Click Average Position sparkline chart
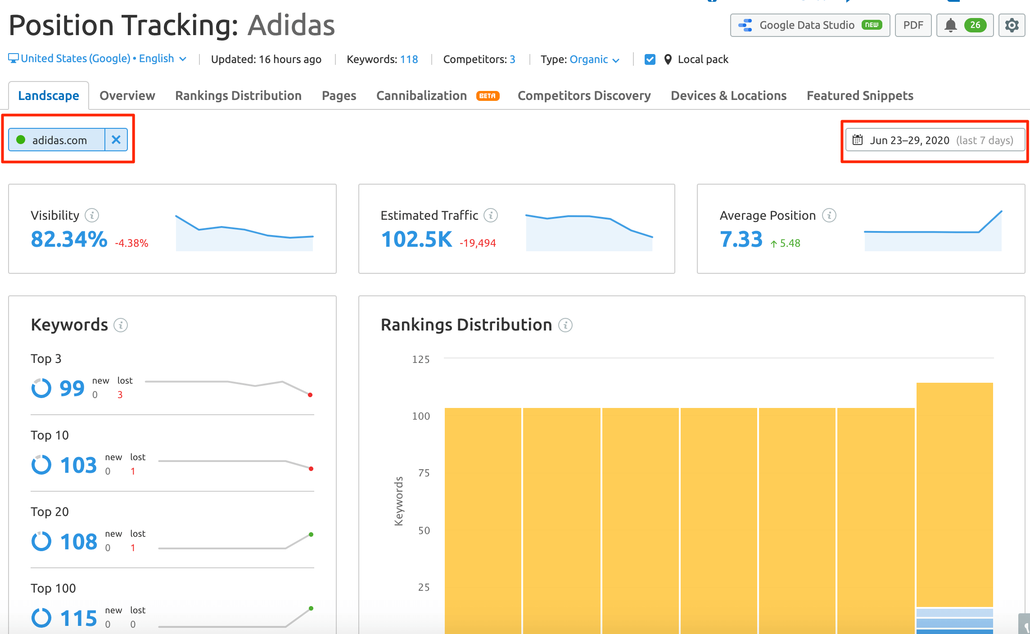This screenshot has height=634, width=1030. point(933,231)
